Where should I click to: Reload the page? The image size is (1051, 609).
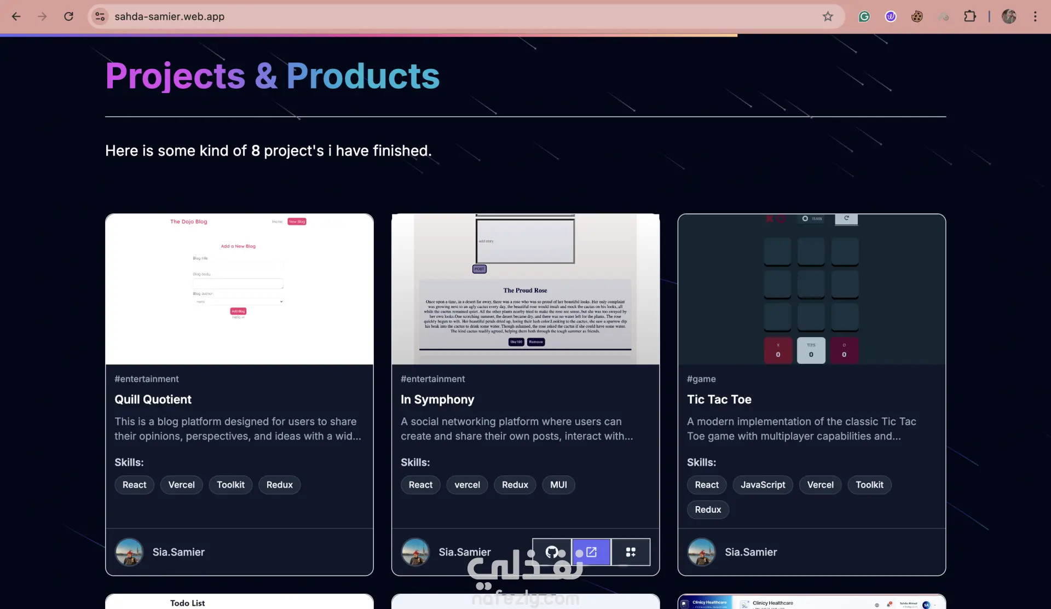[68, 16]
